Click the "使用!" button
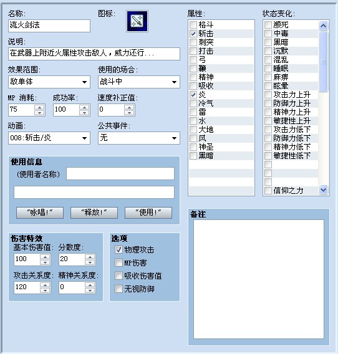This screenshot has width=338, height=354. 148,213
